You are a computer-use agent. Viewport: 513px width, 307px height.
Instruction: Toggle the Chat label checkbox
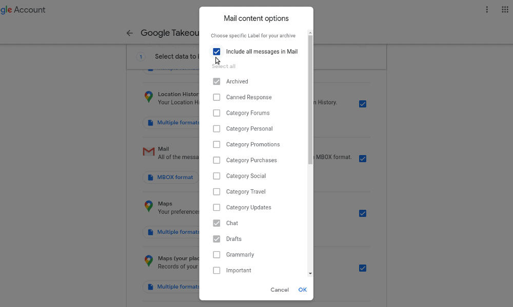point(216,223)
